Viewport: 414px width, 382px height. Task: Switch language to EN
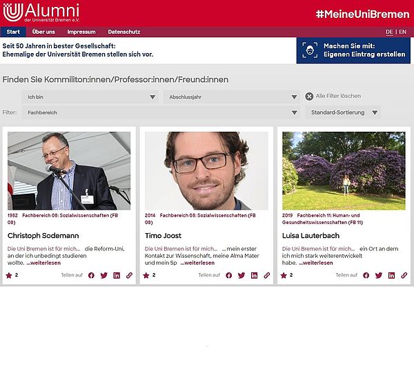point(402,32)
